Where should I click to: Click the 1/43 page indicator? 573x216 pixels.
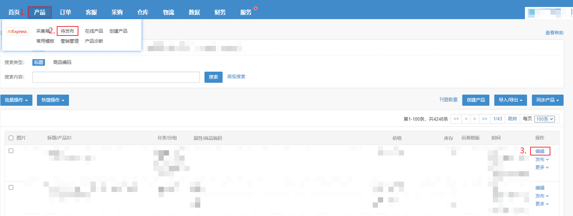(x=498, y=119)
